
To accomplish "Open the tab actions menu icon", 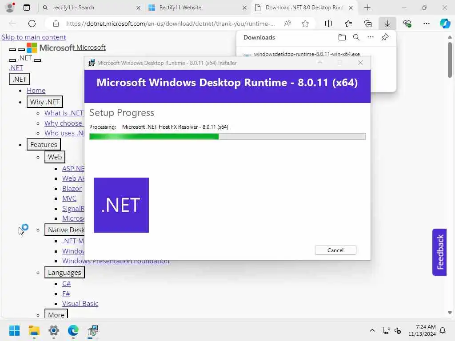I will pyautogui.click(x=26, y=8).
